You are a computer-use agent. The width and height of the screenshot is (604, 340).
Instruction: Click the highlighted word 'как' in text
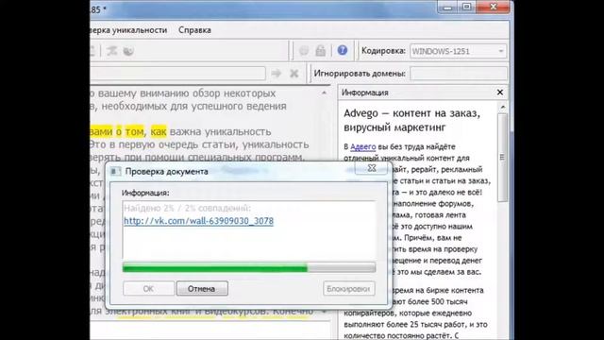click(x=159, y=131)
